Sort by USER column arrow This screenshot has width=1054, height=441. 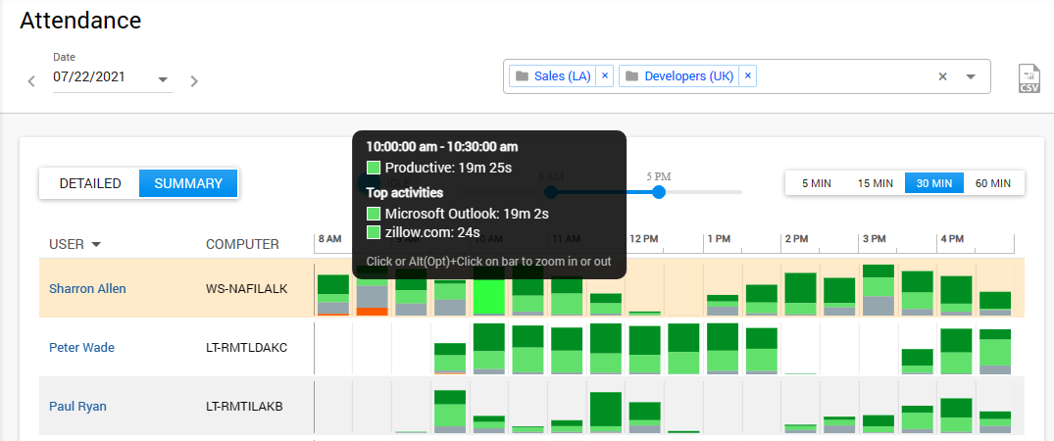coord(96,245)
